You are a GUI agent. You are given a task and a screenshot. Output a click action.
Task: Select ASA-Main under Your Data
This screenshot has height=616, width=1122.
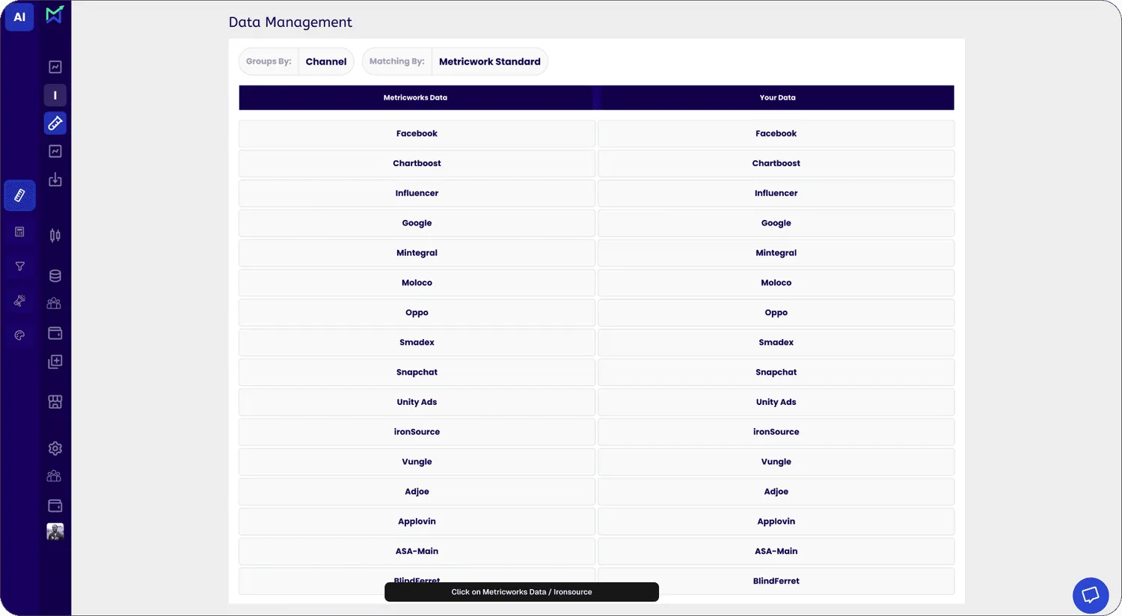pos(776,552)
